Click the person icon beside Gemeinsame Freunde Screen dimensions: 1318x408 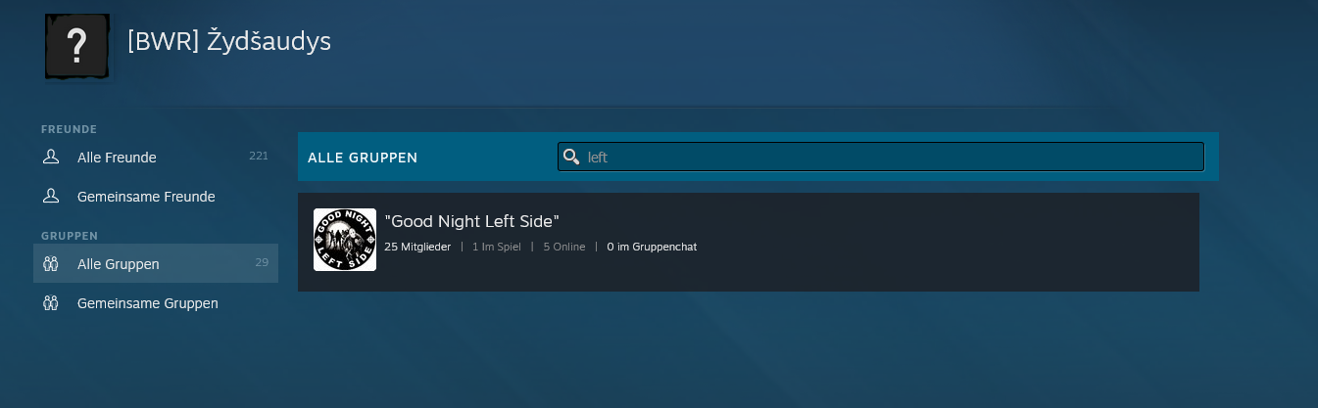51,197
